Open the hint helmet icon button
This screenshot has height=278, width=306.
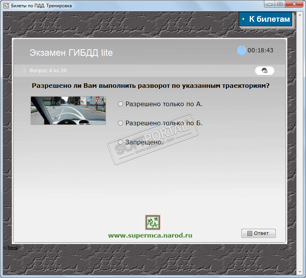tap(264, 71)
